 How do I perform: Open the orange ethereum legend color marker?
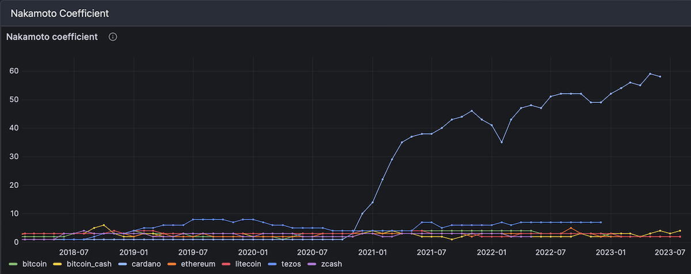(171, 264)
